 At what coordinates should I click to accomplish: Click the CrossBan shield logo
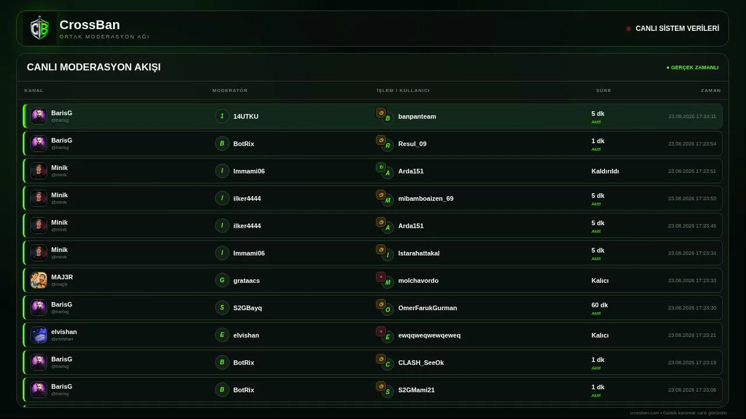(40, 29)
